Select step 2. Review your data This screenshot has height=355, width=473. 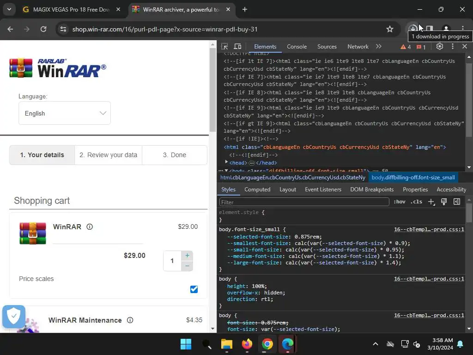pos(108,155)
